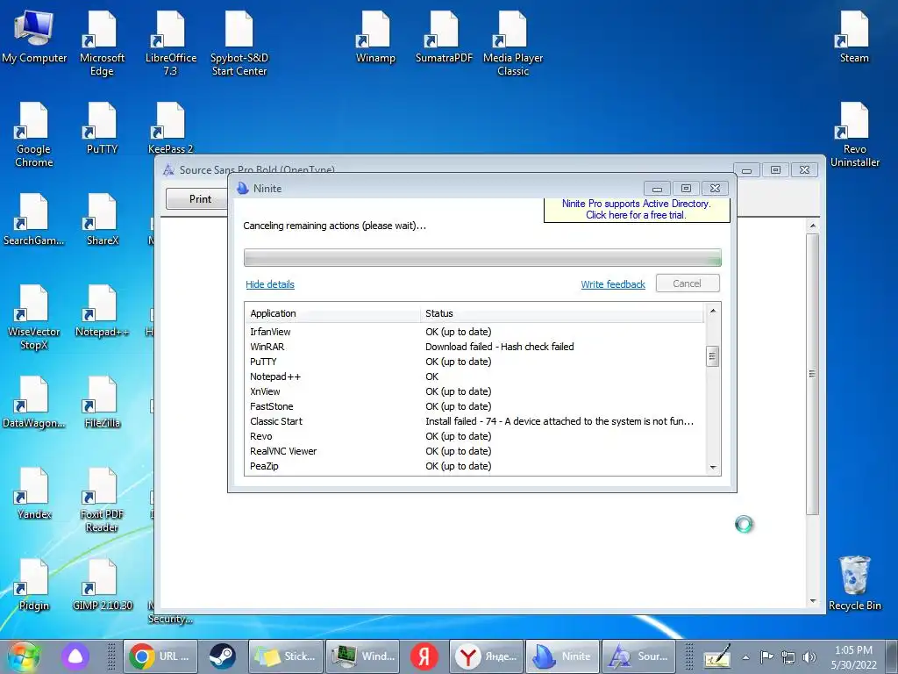Open Steam from the taskbar

tap(222, 656)
